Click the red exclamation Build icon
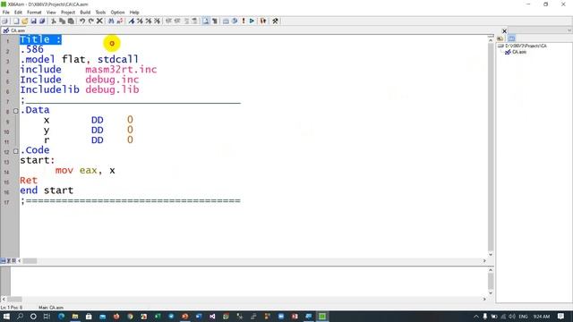 [244, 21]
